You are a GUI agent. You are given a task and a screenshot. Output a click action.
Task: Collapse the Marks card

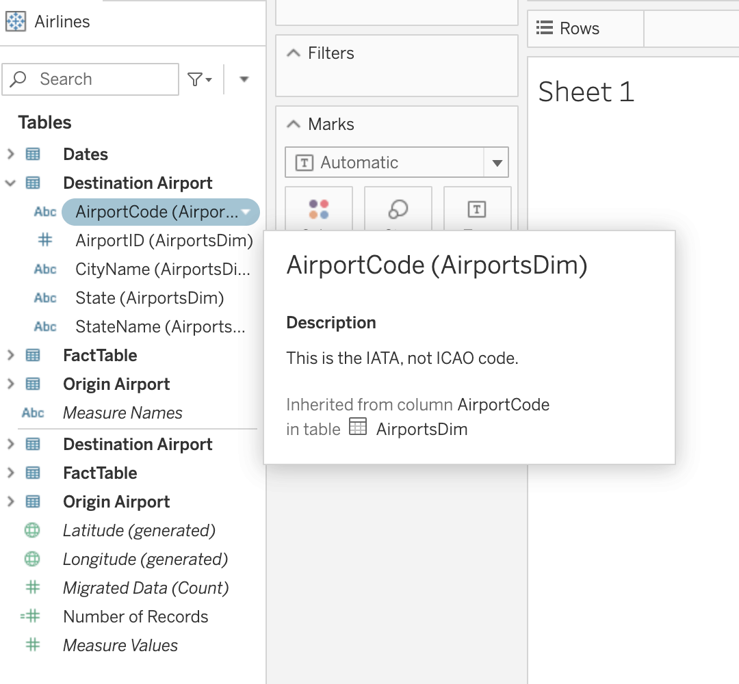[294, 124]
